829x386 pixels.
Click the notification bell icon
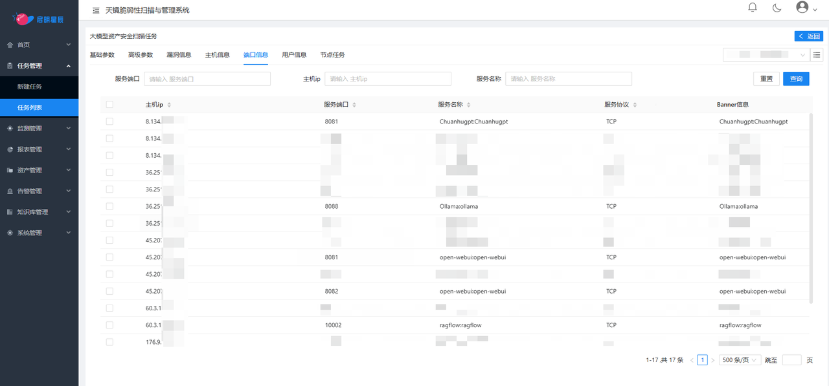(753, 8)
